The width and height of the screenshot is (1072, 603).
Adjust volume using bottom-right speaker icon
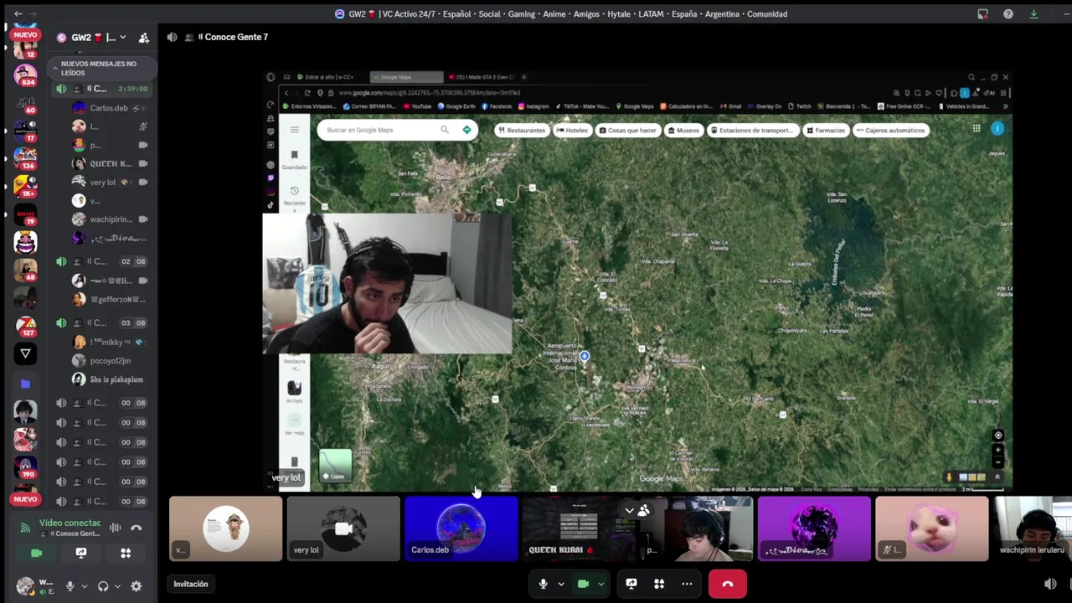(x=1050, y=584)
